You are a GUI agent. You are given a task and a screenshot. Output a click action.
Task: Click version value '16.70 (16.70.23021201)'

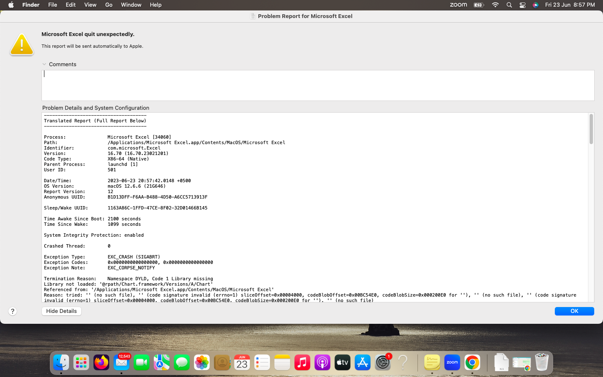[x=138, y=153]
